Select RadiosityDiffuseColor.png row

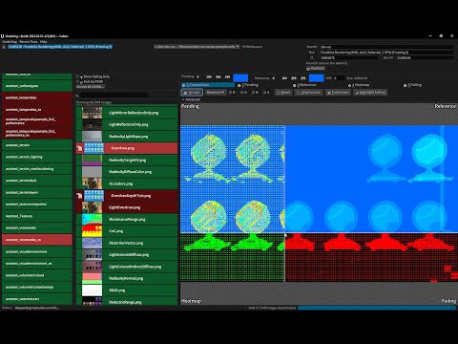(127, 172)
